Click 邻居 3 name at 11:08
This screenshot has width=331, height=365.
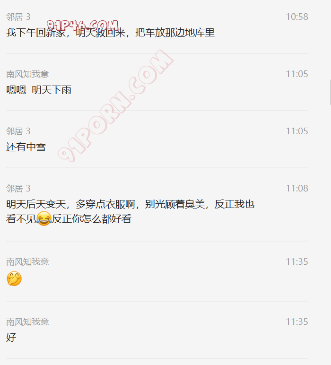pyautogui.click(x=18, y=189)
